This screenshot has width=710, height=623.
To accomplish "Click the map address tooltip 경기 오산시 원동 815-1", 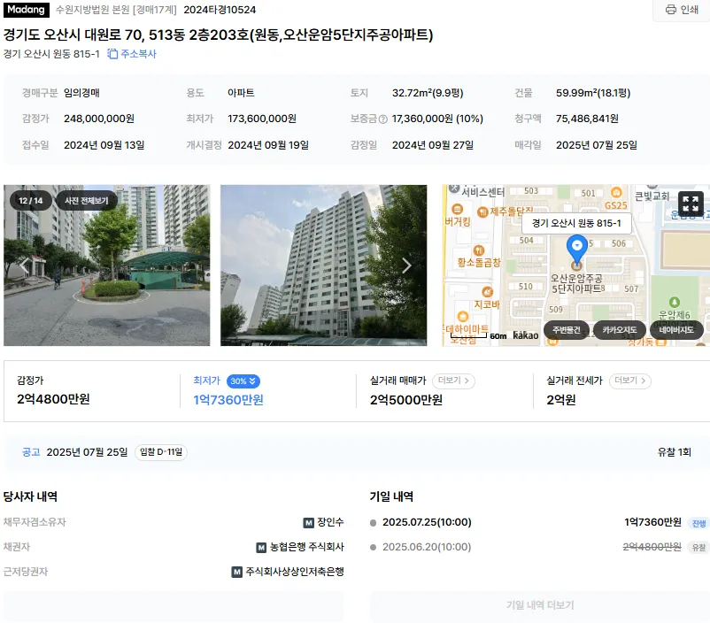I will click(x=576, y=223).
